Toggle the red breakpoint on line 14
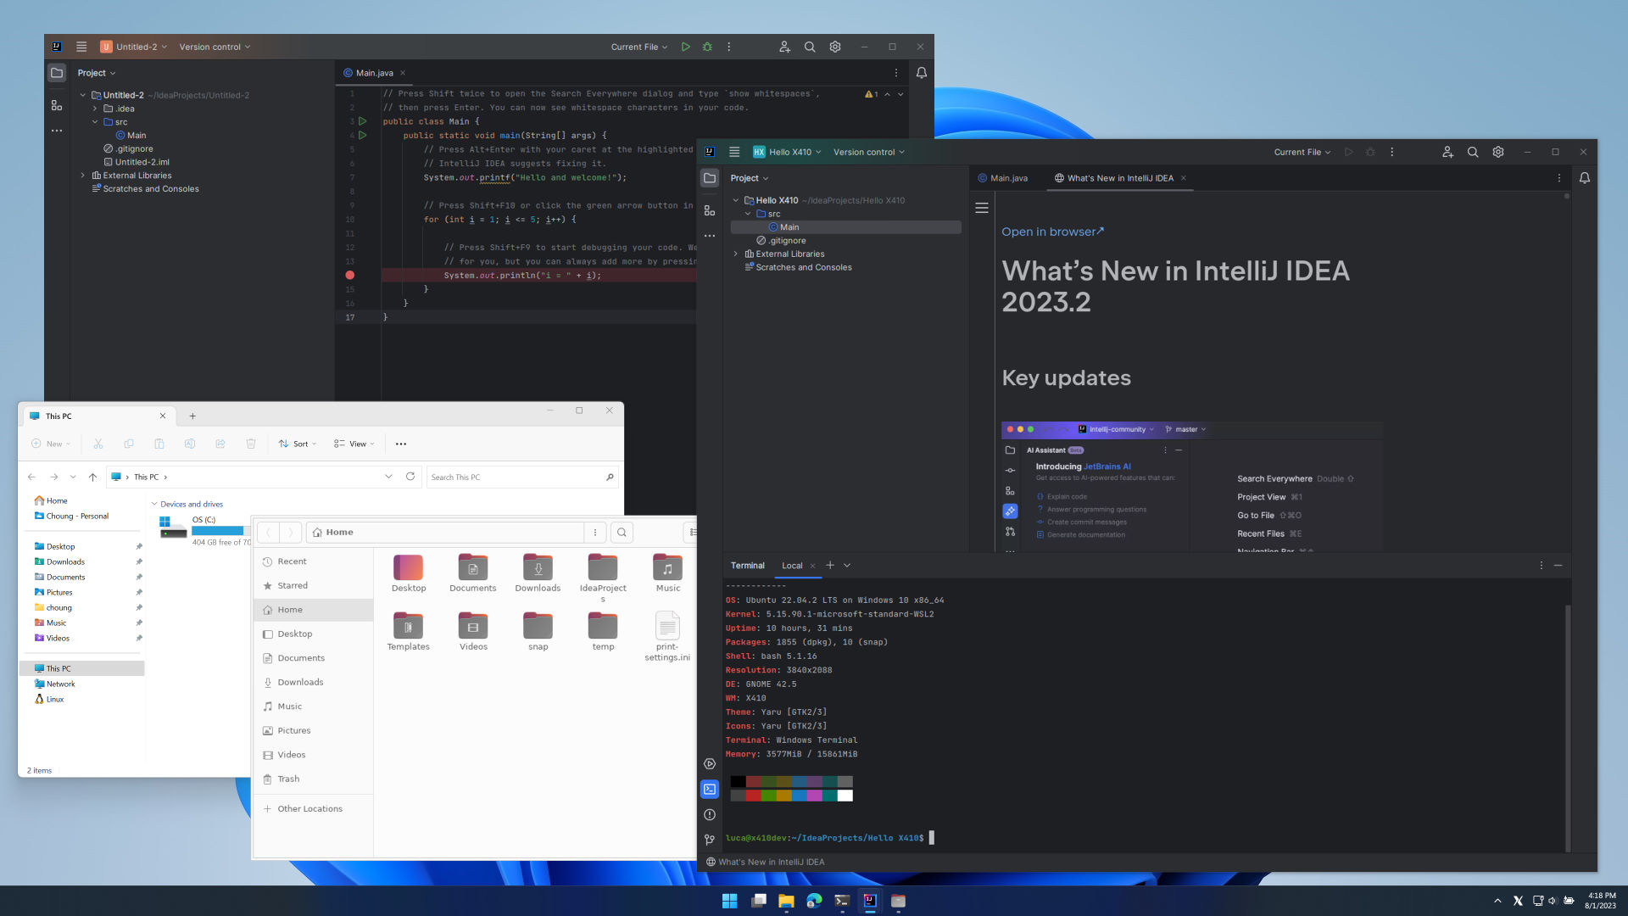Image resolution: width=1628 pixels, height=916 pixels. (350, 275)
